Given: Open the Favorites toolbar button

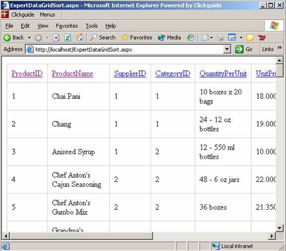Looking at the screenshot, I should coord(137,37).
